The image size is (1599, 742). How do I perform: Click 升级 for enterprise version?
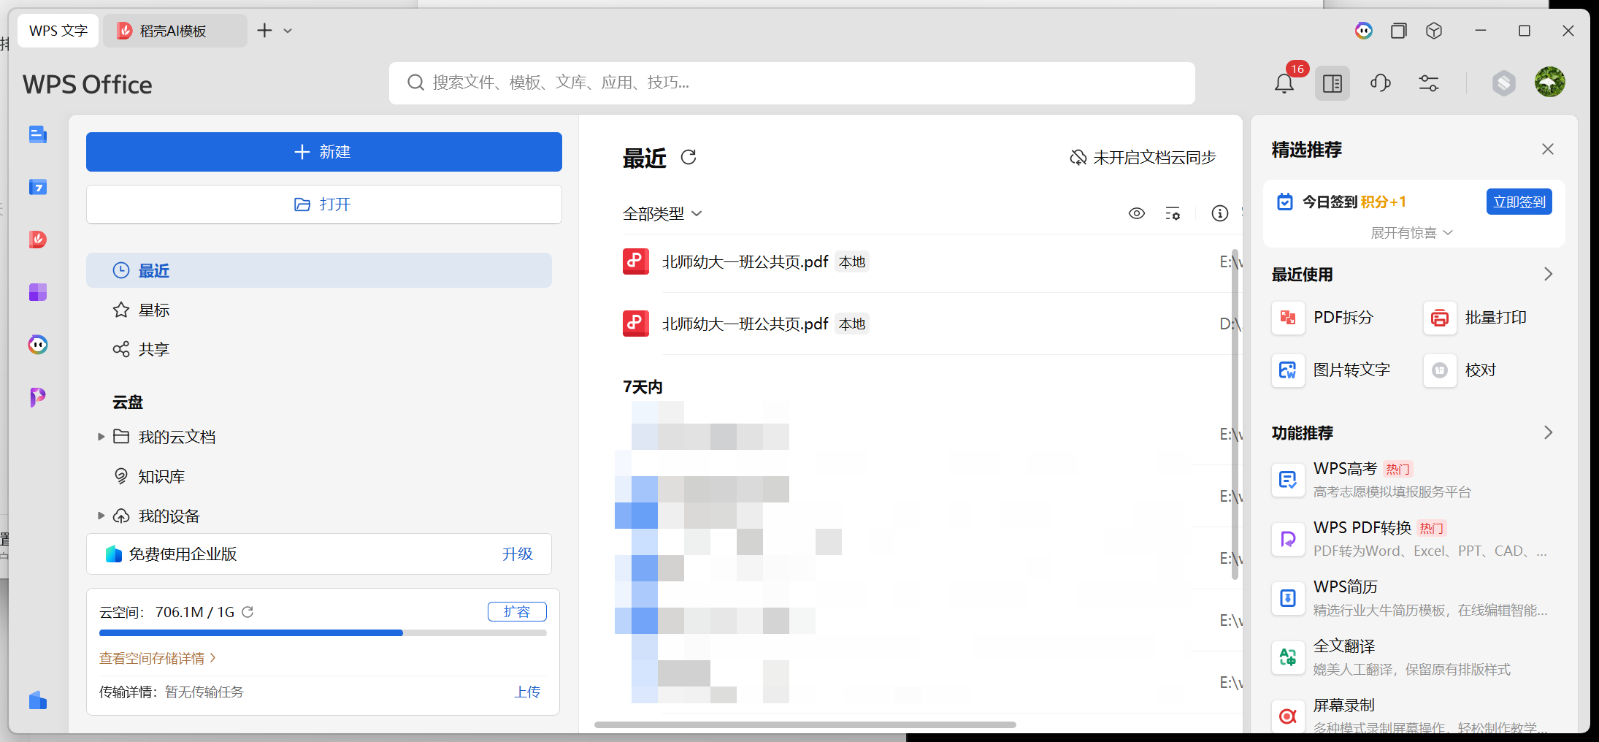tap(518, 554)
